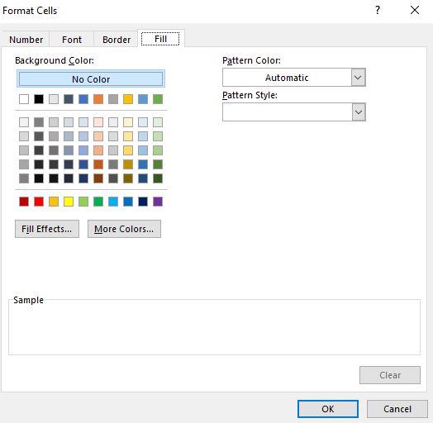Switch to the Number tab
Viewport: 433px width, 423px height.
26,40
